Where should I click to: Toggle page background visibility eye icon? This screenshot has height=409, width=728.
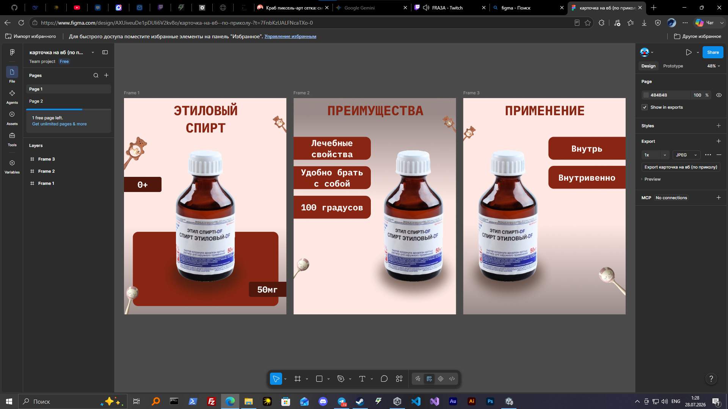(x=719, y=95)
